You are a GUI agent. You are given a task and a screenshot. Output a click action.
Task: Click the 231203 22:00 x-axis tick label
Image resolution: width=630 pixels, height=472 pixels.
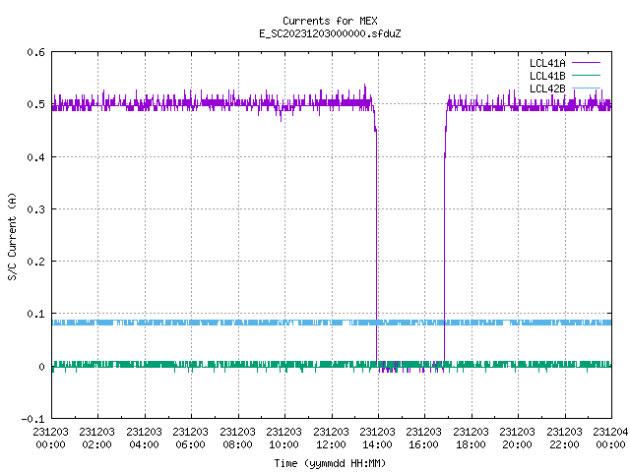(564, 439)
